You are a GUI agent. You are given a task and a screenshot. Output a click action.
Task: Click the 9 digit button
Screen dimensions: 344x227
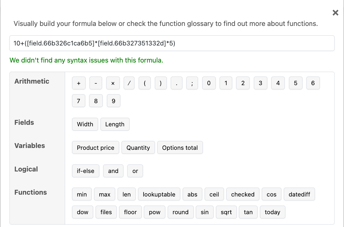point(113,101)
